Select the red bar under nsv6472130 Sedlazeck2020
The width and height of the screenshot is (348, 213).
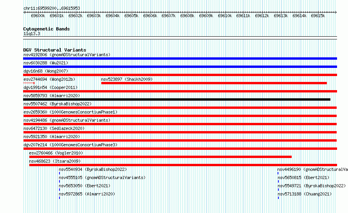[x=180, y=132]
